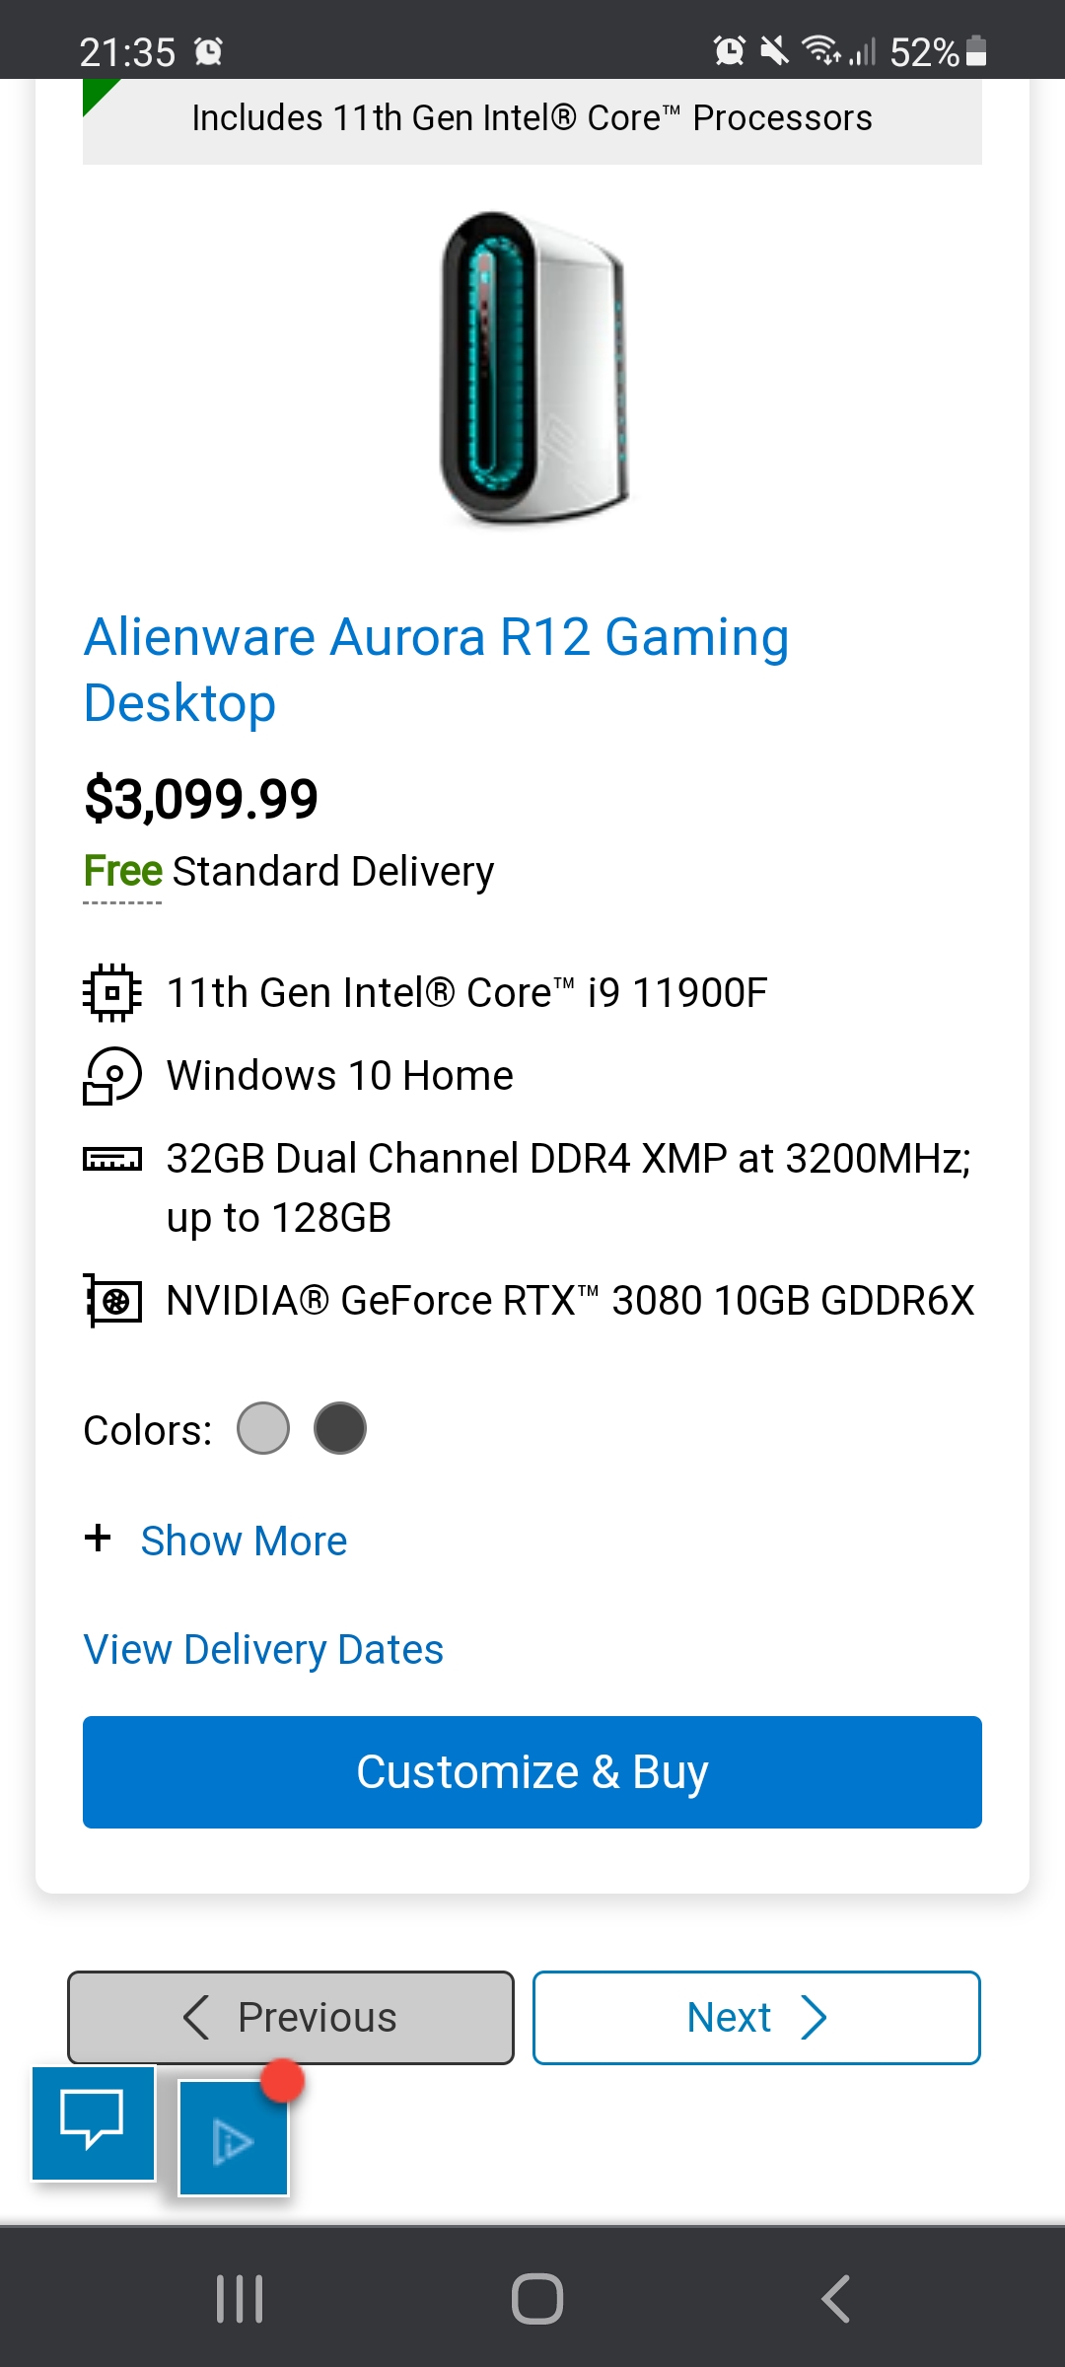The image size is (1065, 2367).
Task: Open Android recent apps button
Action: 240,2299
